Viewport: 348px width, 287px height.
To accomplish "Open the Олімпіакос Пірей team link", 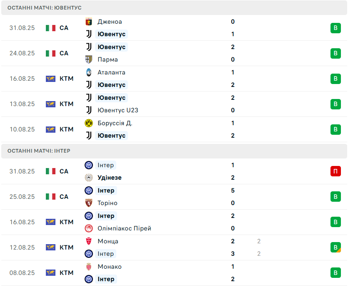I will [124, 228].
